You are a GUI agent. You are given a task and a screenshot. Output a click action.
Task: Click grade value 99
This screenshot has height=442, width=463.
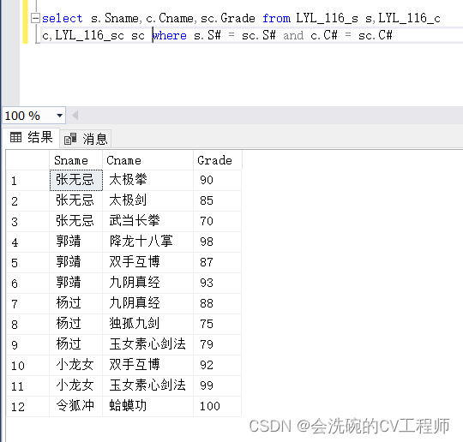[218, 385]
